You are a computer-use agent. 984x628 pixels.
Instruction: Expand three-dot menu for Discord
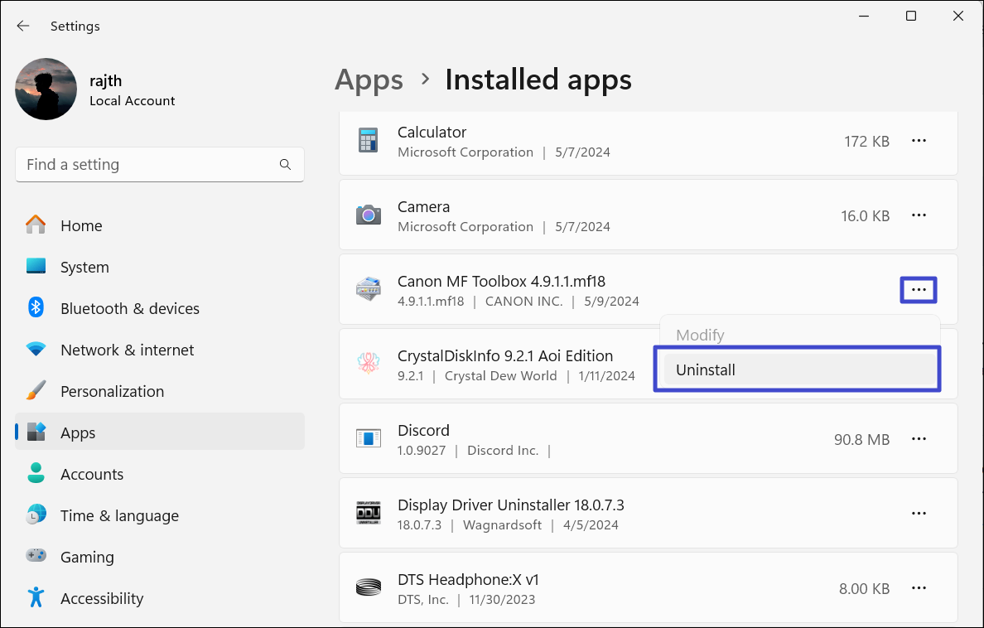(919, 439)
